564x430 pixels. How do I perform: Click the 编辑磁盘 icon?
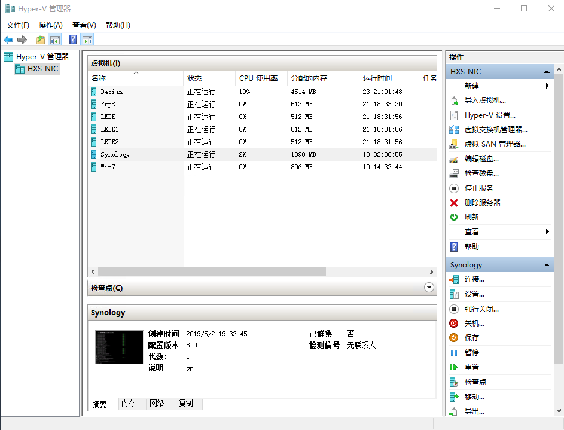point(454,159)
